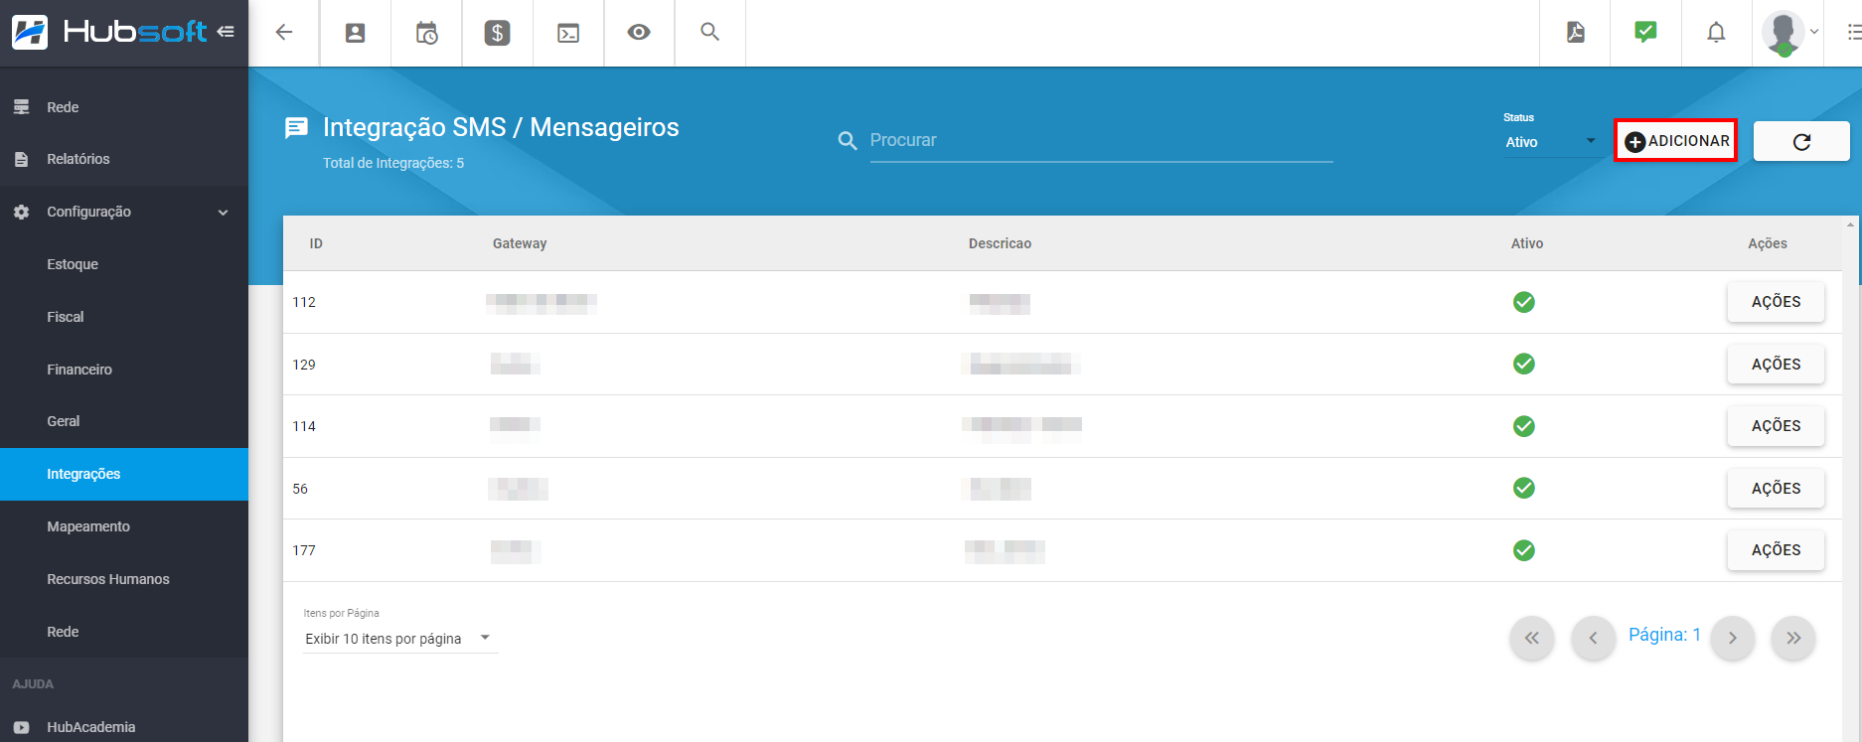
Task: Open HubAcademia help link
Action: click(x=124, y=727)
